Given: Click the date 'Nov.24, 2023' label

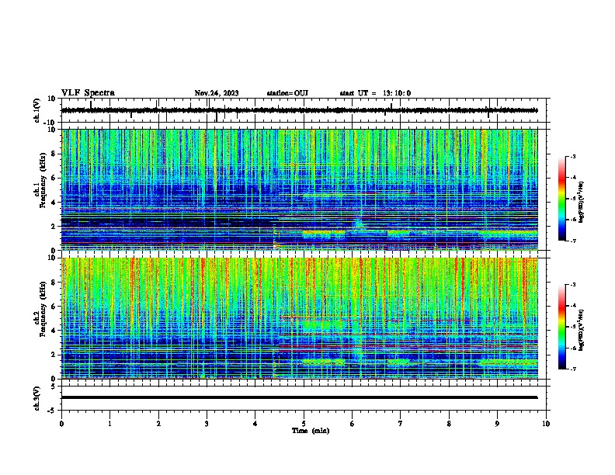Looking at the screenshot, I should (217, 93).
